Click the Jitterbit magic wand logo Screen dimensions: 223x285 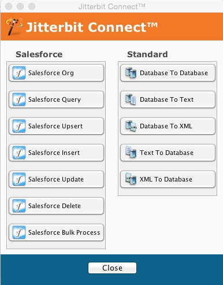14,27
